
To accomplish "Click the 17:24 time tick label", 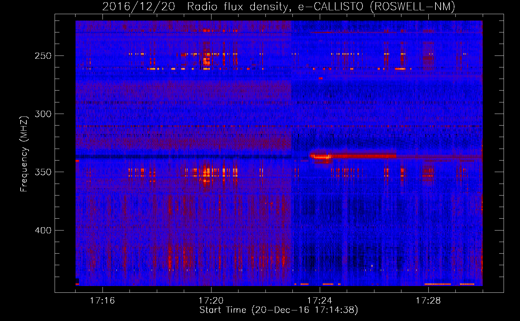I will pyautogui.click(x=319, y=301).
